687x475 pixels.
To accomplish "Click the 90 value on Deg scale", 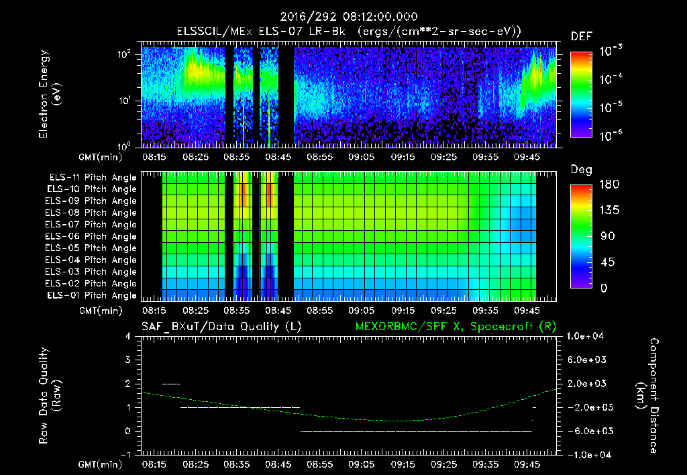I will pos(608,236).
